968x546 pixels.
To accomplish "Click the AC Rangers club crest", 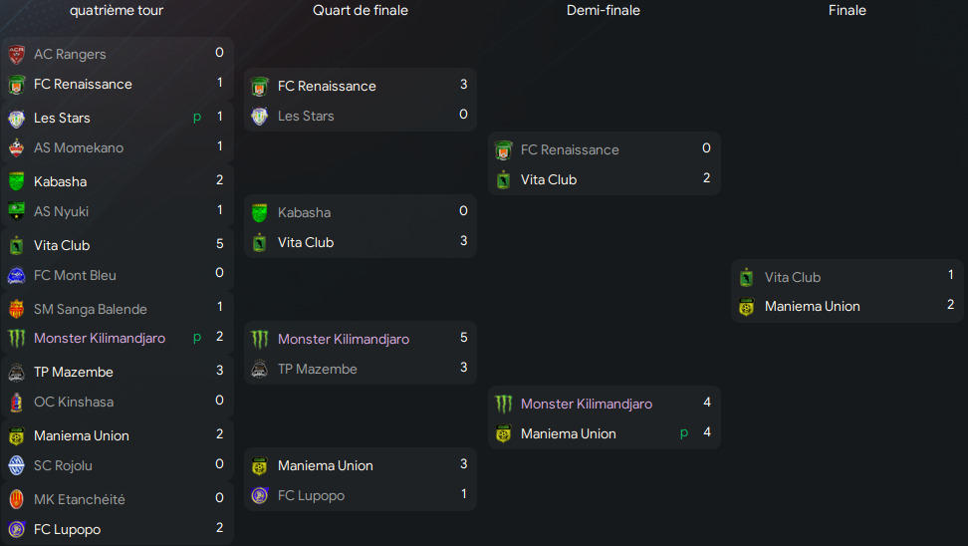I will [16, 54].
